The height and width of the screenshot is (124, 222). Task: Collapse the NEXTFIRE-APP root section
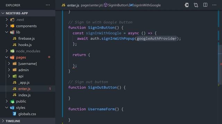pos(3,13)
